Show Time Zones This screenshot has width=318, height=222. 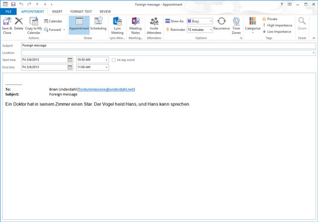[x=236, y=26]
